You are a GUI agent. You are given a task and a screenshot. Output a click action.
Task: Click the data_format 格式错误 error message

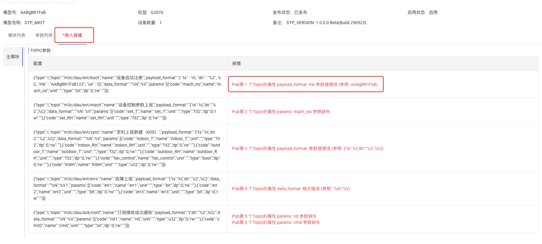pyautogui.click(x=291, y=189)
